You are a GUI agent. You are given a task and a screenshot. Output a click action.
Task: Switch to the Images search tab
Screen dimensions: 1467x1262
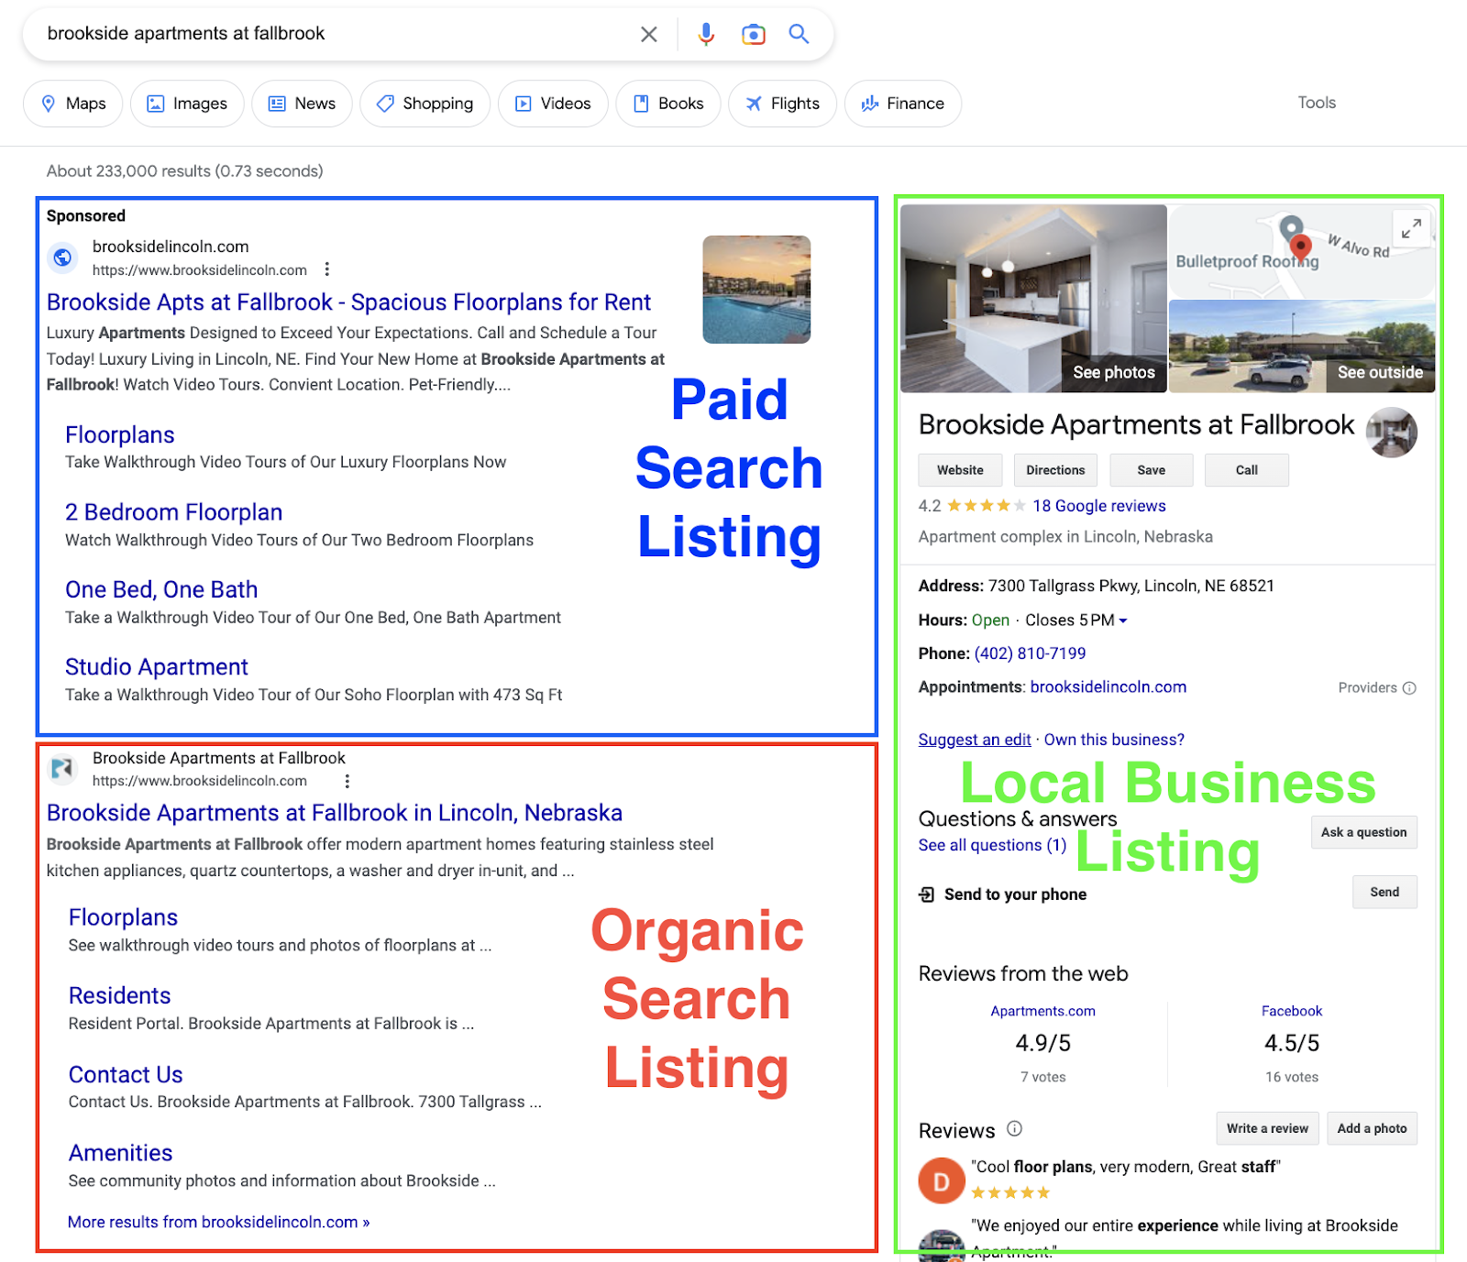187,104
